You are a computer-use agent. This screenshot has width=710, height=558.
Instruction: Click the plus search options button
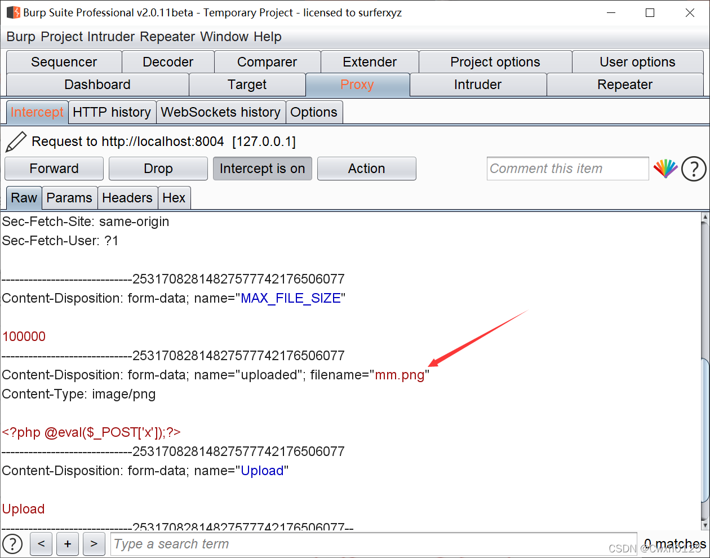coord(68,544)
